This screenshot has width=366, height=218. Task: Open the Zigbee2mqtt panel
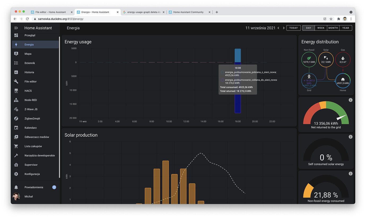point(16,118)
